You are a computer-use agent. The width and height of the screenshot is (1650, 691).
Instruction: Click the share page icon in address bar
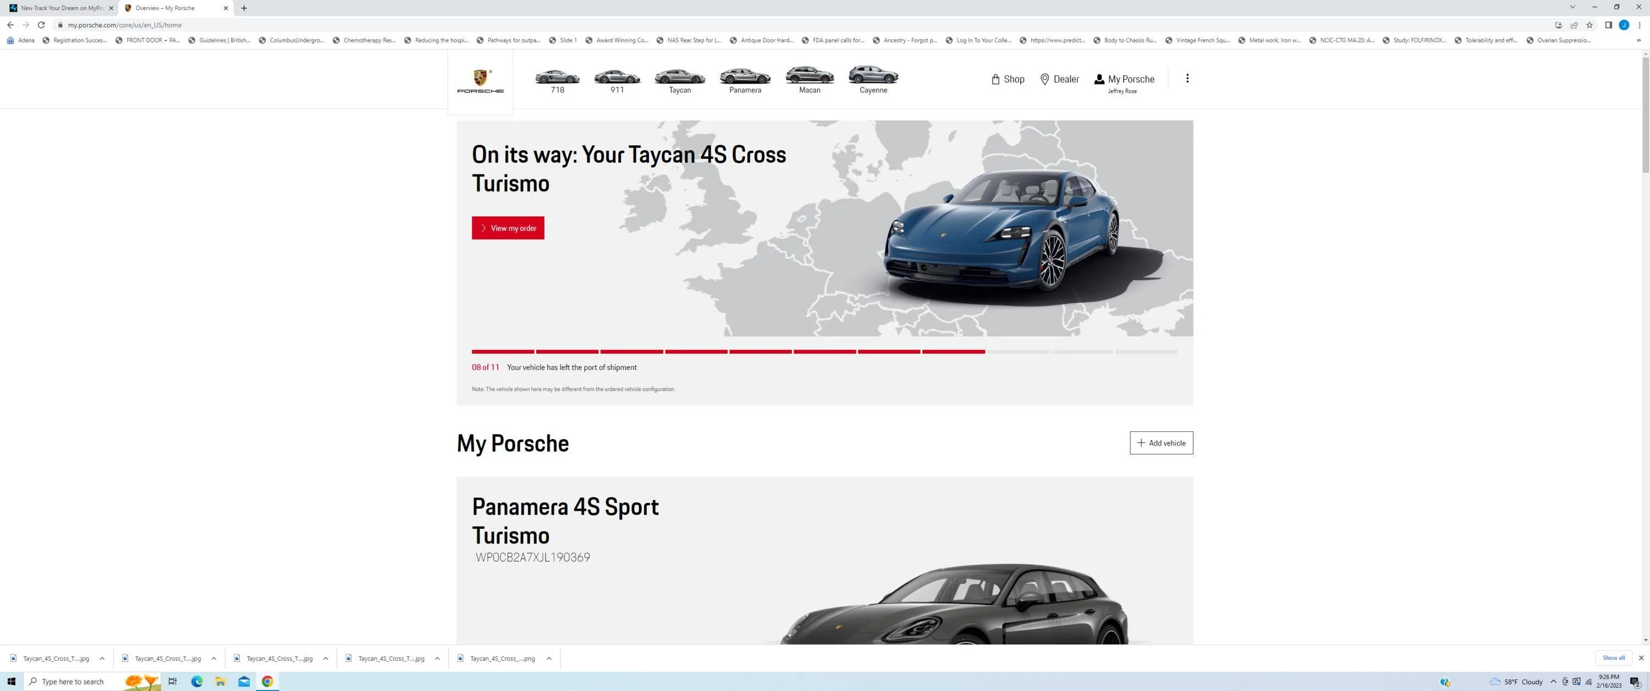tap(1574, 25)
